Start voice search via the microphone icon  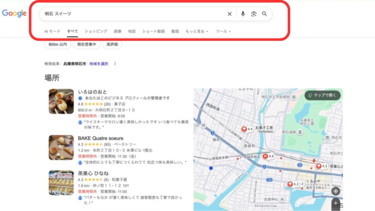click(242, 14)
